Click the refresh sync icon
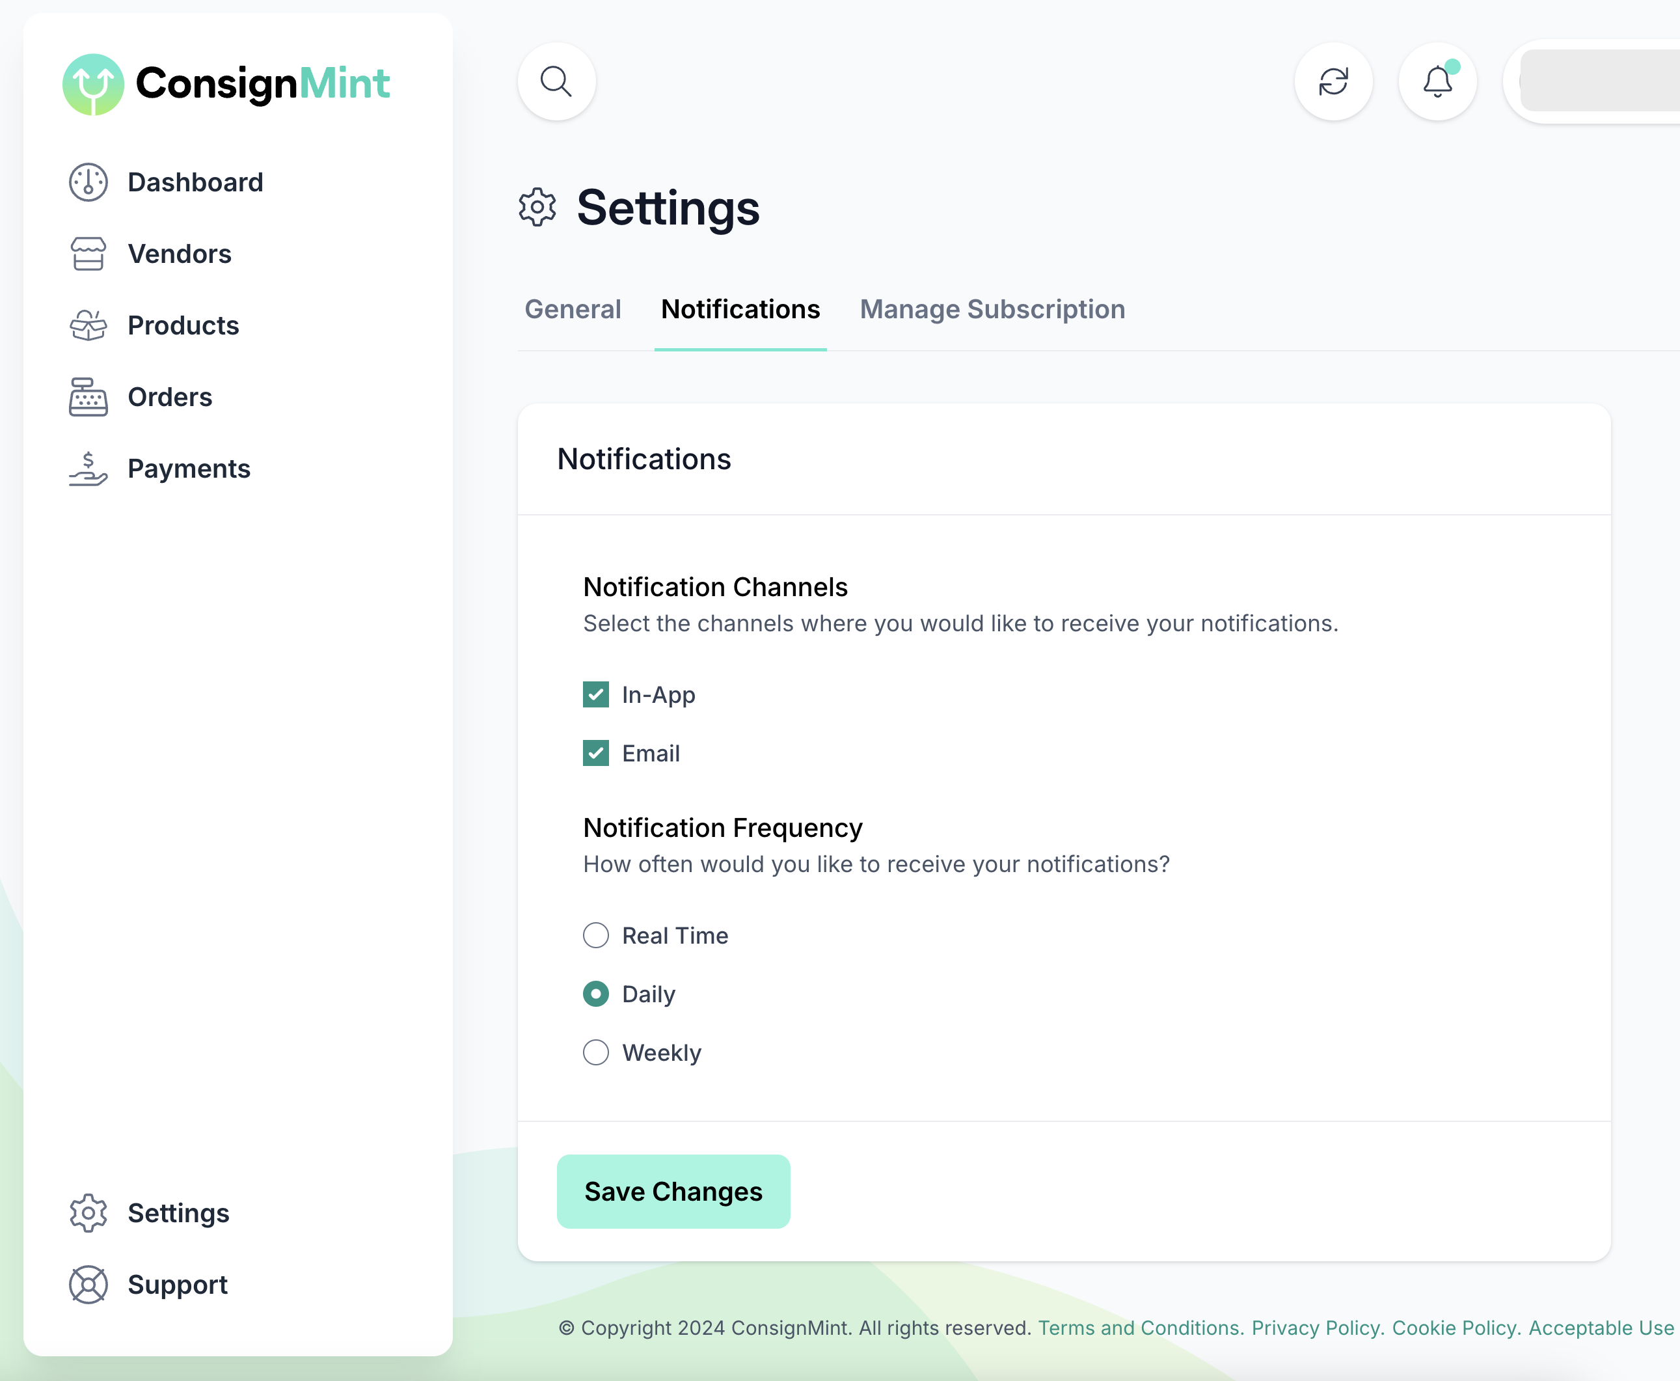Viewport: 1680px width, 1381px height. click(1333, 81)
